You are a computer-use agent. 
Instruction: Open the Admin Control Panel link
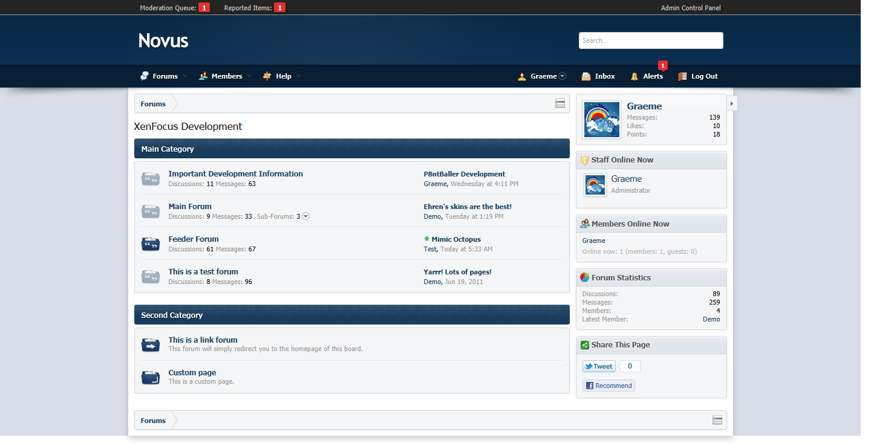pyautogui.click(x=691, y=8)
